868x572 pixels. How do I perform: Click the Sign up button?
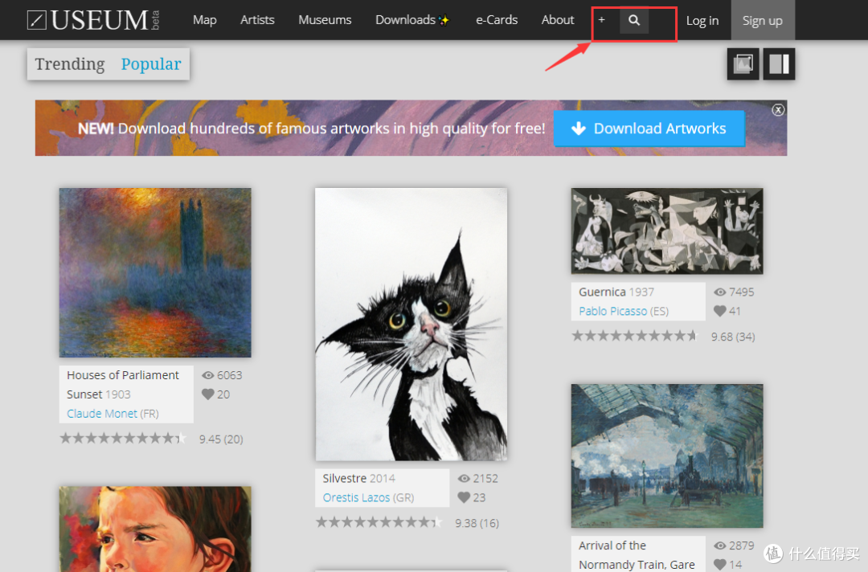(762, 20)
